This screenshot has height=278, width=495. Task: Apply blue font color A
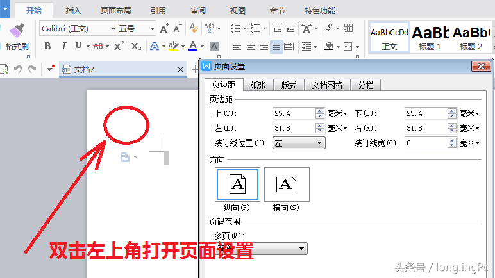192,46
